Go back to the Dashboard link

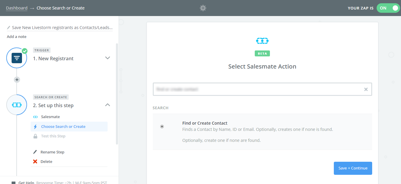[x=17, y=8]
